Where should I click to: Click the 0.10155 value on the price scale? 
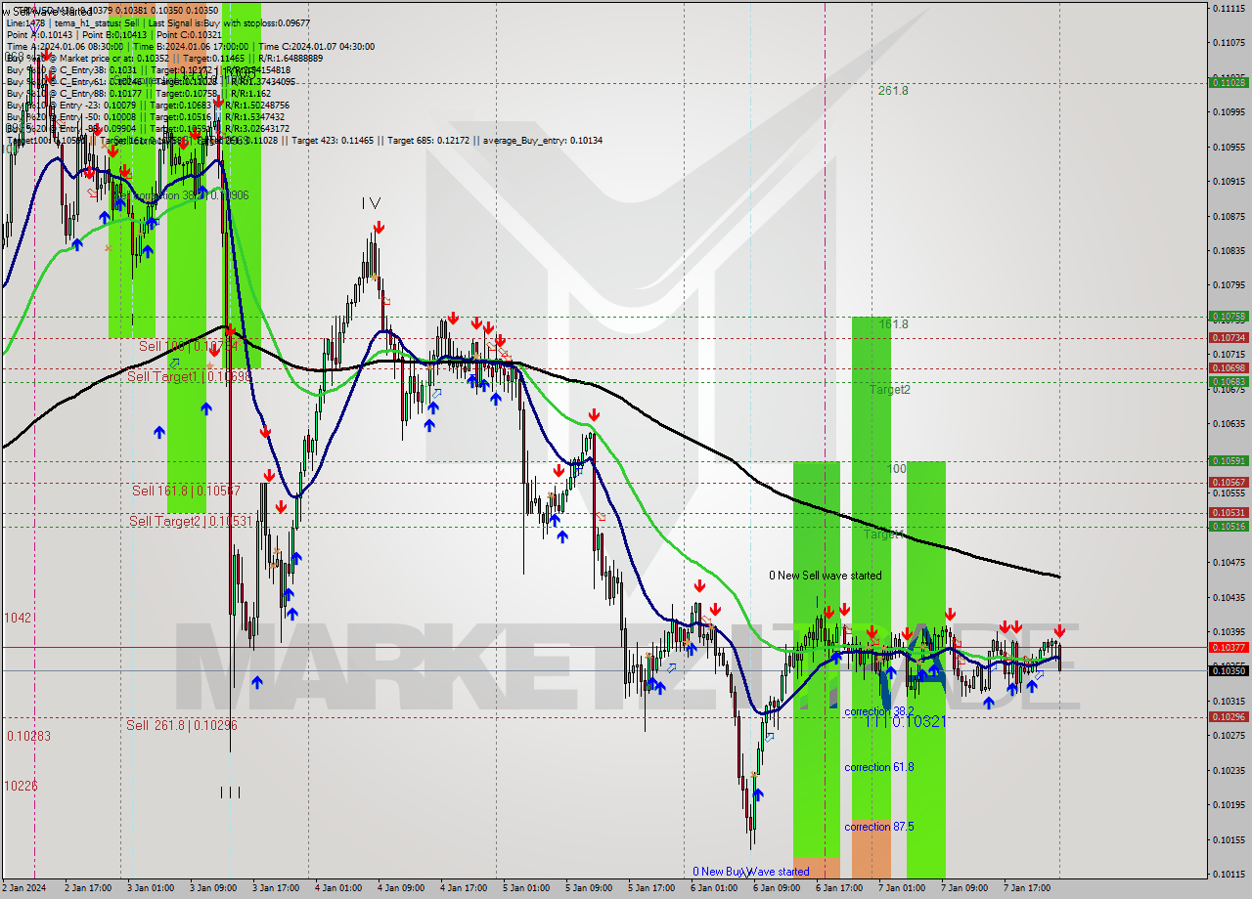point(1228,839)
